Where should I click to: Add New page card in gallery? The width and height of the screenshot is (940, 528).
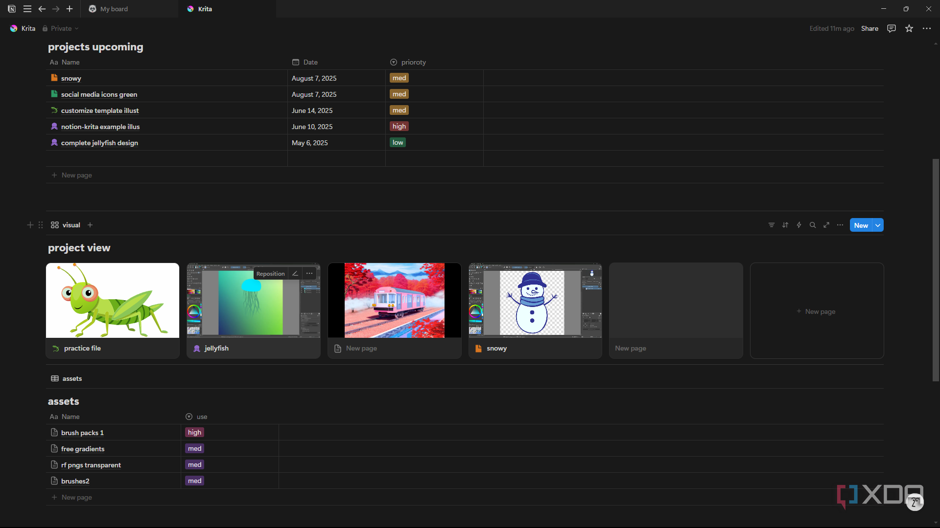coord(817,311)
